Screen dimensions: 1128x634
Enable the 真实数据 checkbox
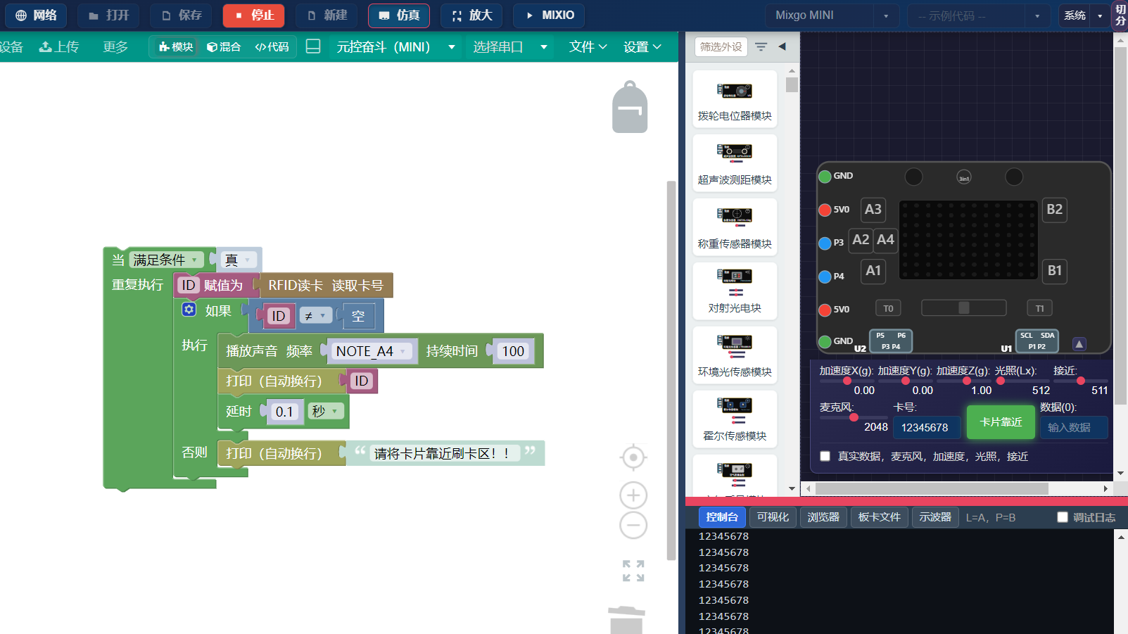[x=825, y=456]
